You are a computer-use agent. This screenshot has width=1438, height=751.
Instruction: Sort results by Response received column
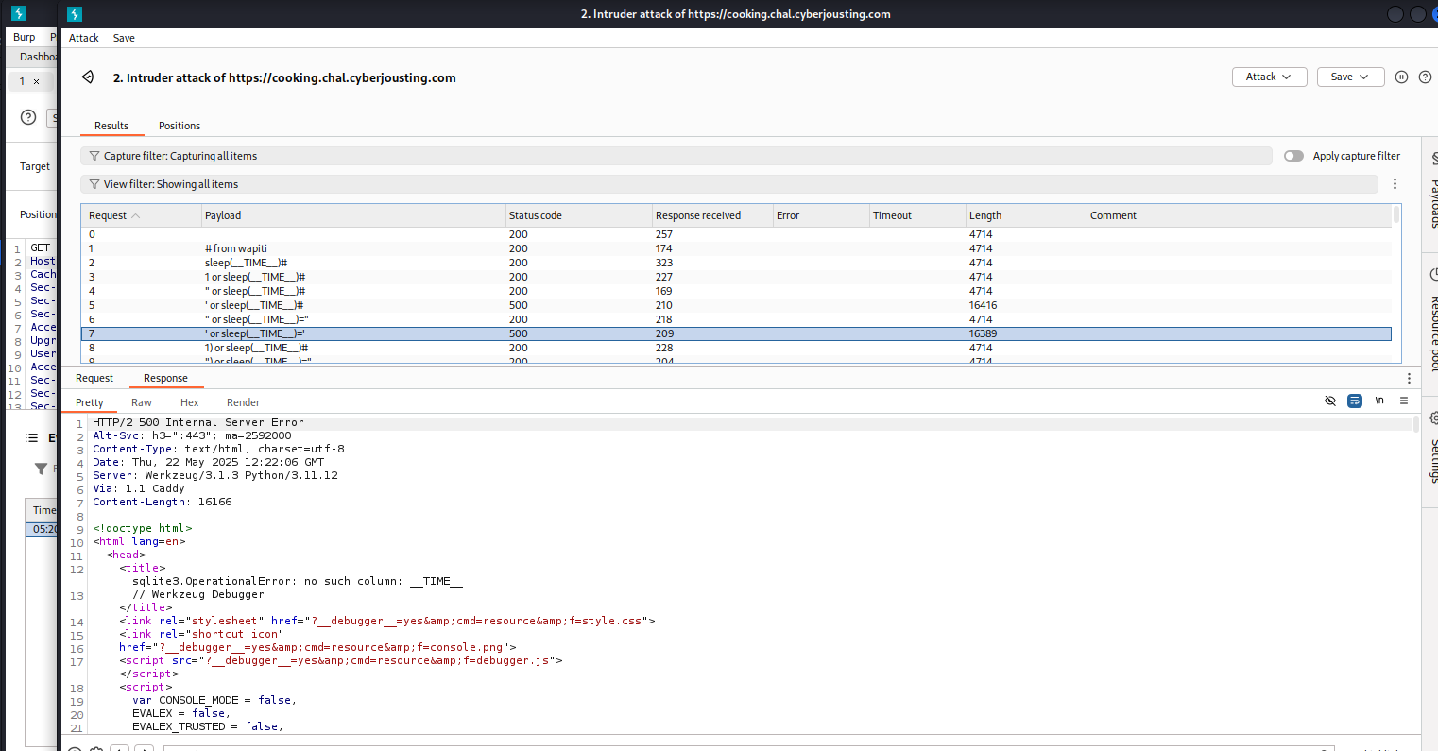tap(711, 215)
